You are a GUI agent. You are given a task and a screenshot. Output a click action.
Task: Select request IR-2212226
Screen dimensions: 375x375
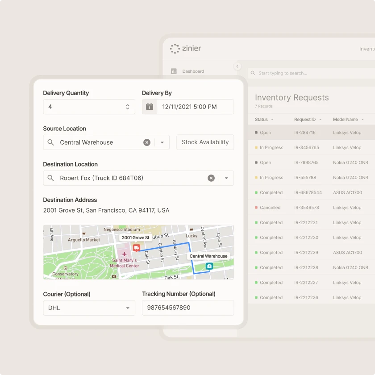(312, 297)
